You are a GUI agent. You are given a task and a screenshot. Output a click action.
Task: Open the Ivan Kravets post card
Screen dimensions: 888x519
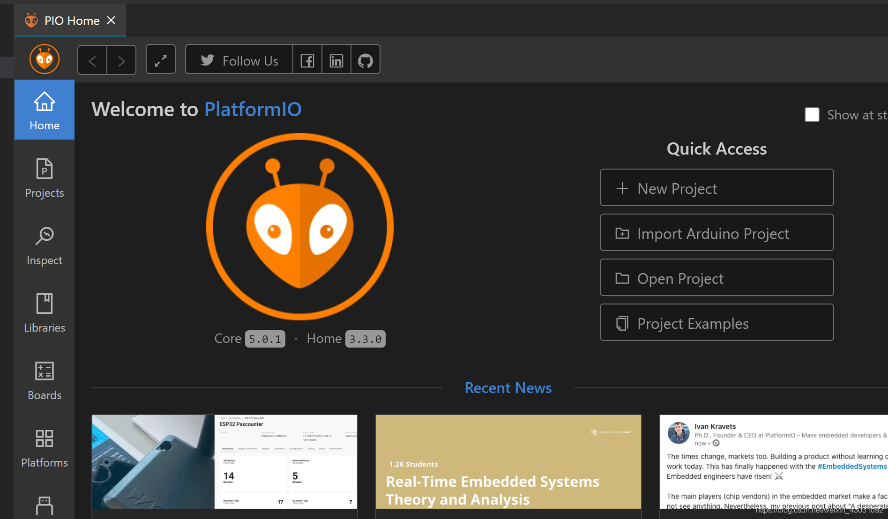pyautogui.click(x=774, y=461)
